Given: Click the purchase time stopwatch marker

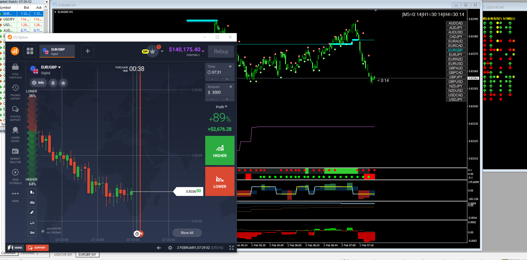Looking at the screenshot, I should 137,234.
